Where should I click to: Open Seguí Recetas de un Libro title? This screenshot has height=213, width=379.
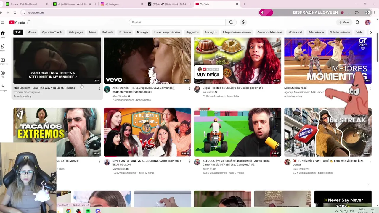[x=233, y=88]
